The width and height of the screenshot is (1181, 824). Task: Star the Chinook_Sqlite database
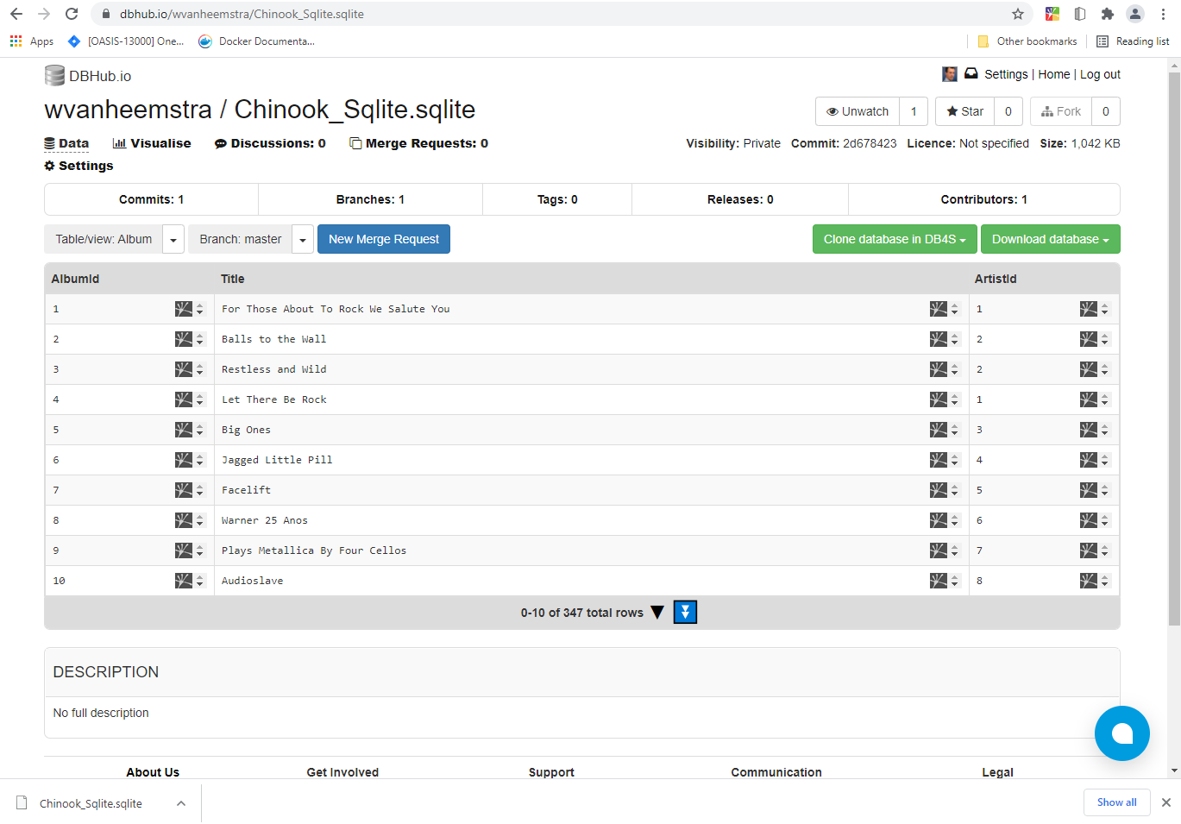pos(964,111)
